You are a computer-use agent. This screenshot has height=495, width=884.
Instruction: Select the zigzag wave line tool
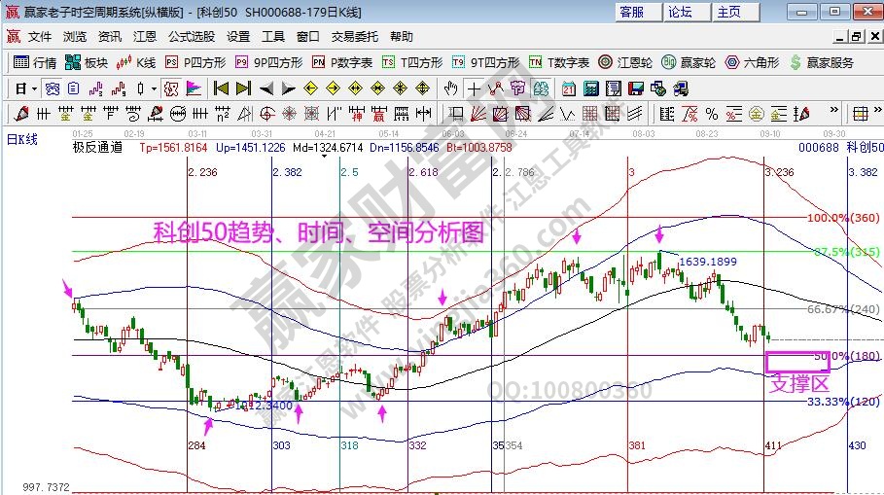click(x=568, y=115)
